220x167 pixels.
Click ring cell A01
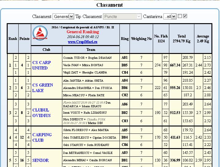coord(125,58)
